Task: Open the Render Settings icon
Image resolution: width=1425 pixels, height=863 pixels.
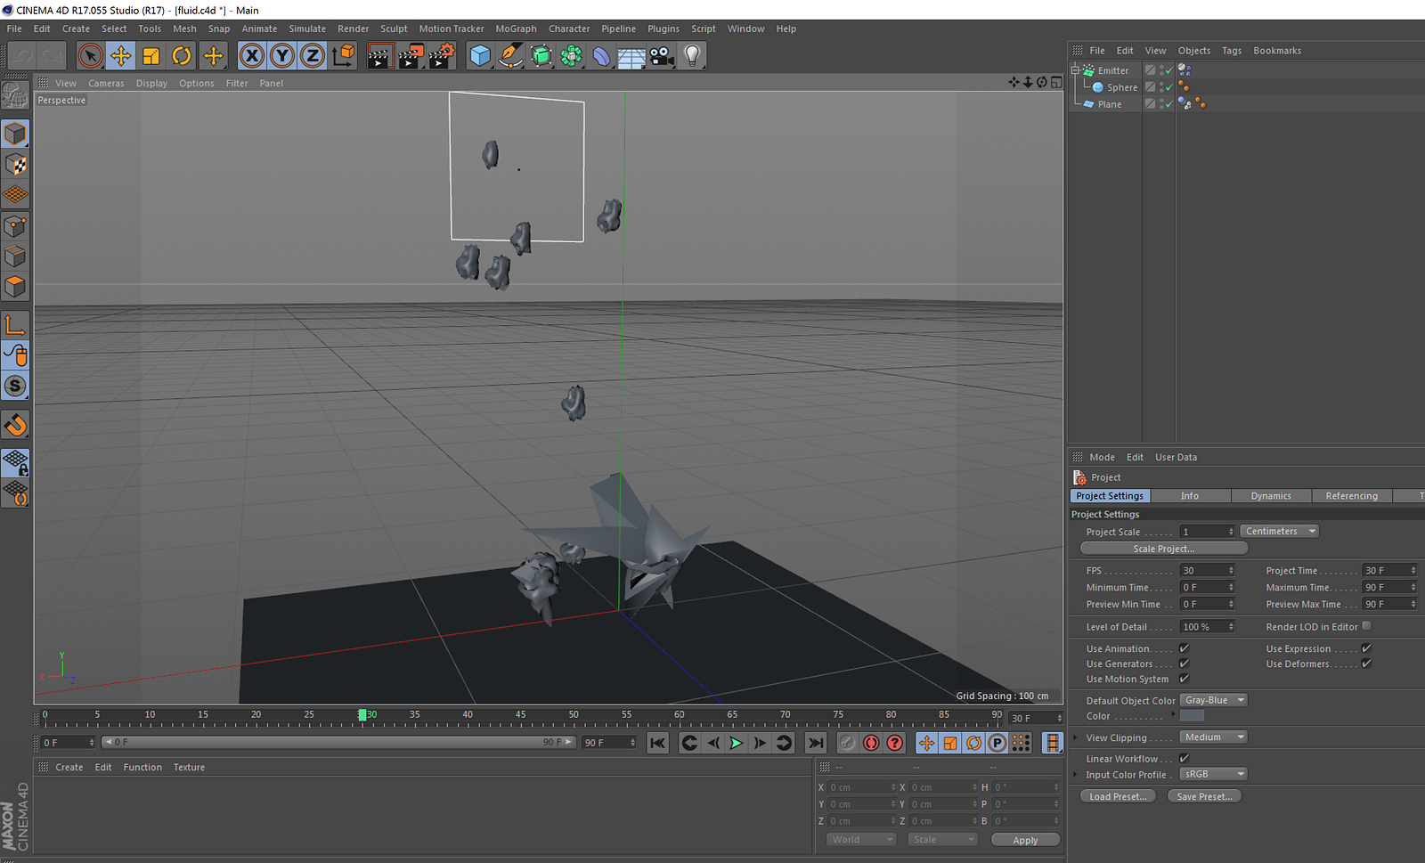Action: [441, 56]
